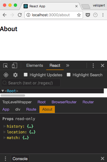Select the highlighted About breadcrumb
The width and height of the screenshot is (107, 162).
point(47,109)
